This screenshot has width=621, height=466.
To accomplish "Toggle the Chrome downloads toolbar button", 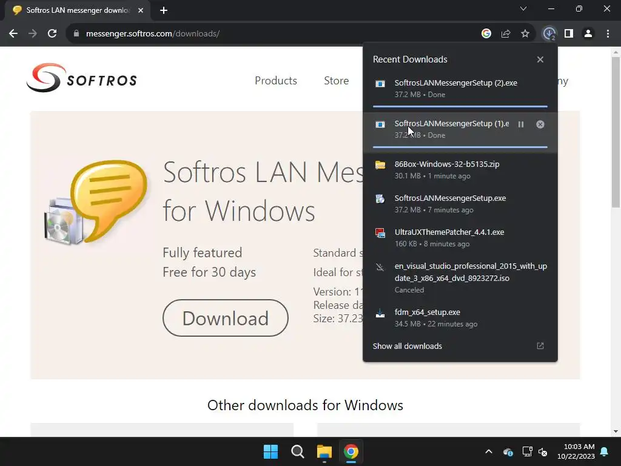I will pyautogui.click(x=549, y=34).
